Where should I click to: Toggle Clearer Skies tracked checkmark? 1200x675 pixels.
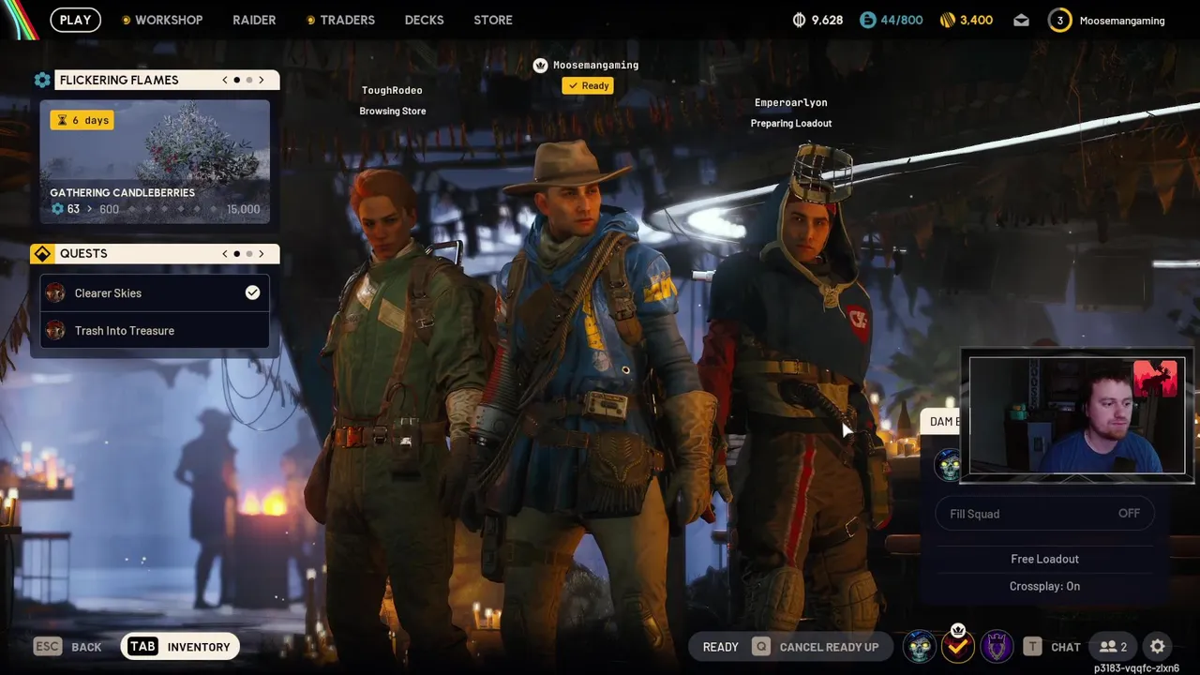click(x=252, y=292)
